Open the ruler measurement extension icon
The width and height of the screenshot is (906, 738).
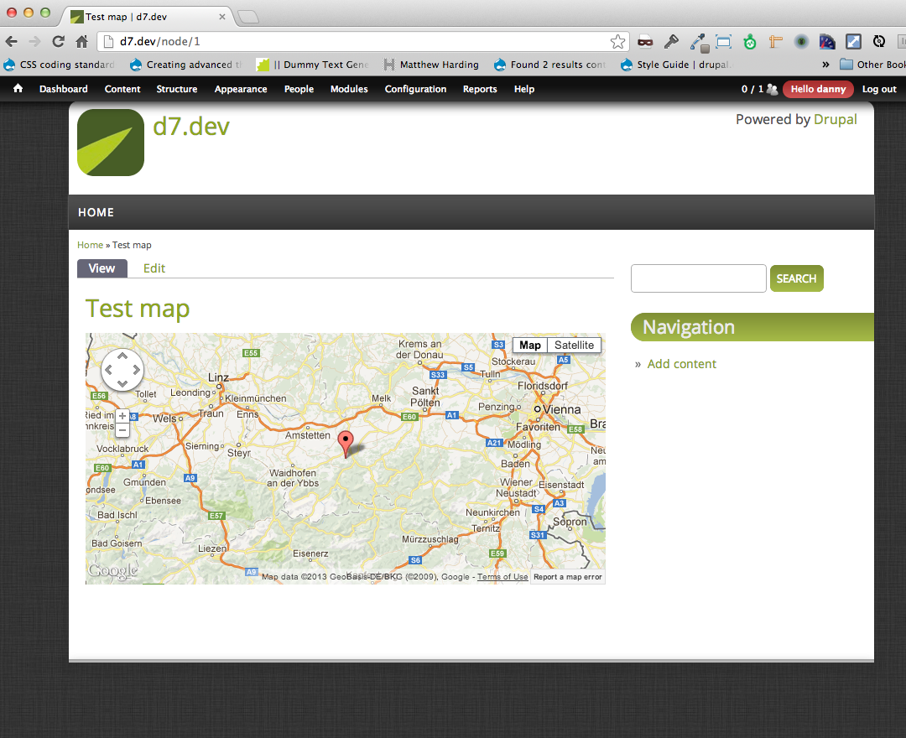(x=774, y=41)
